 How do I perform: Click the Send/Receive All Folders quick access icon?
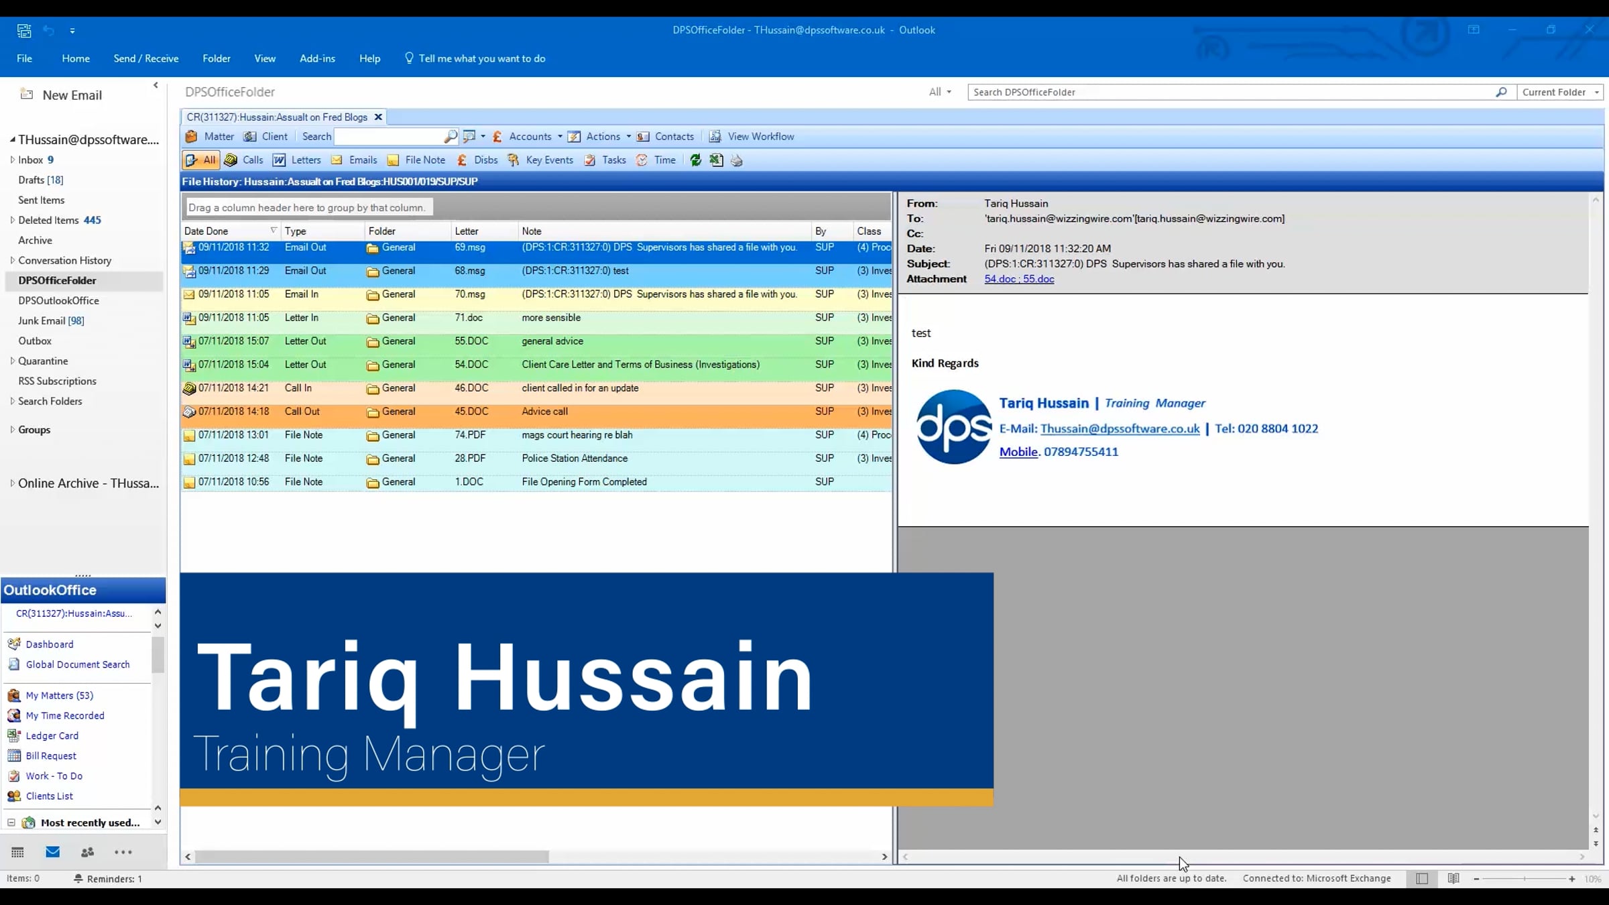[24, 30]
